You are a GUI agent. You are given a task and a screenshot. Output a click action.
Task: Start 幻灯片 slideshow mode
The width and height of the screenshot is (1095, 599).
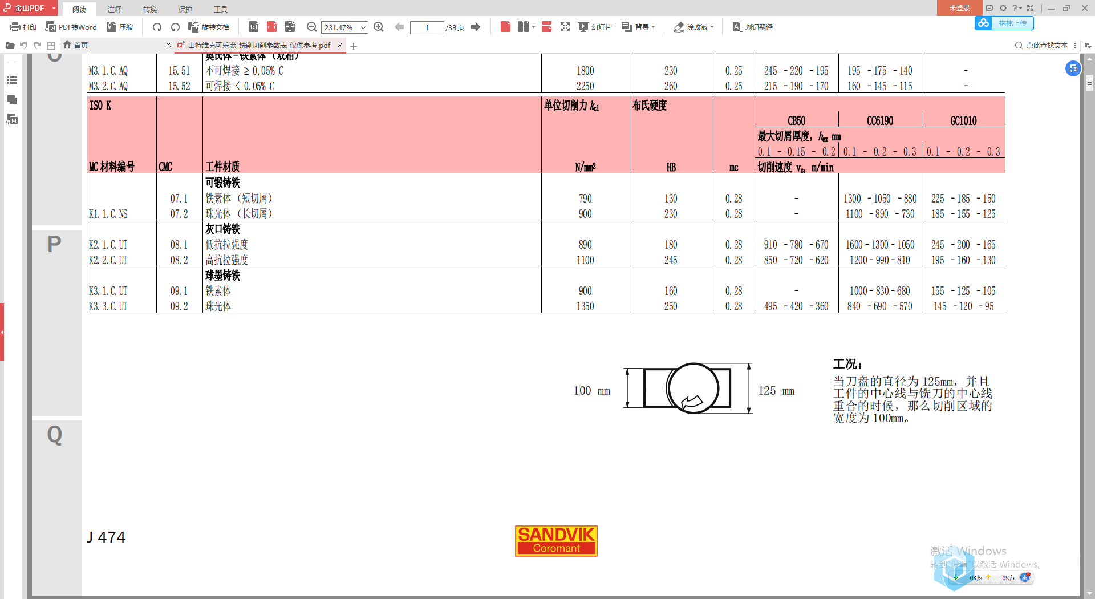click(x=595, y=27)
